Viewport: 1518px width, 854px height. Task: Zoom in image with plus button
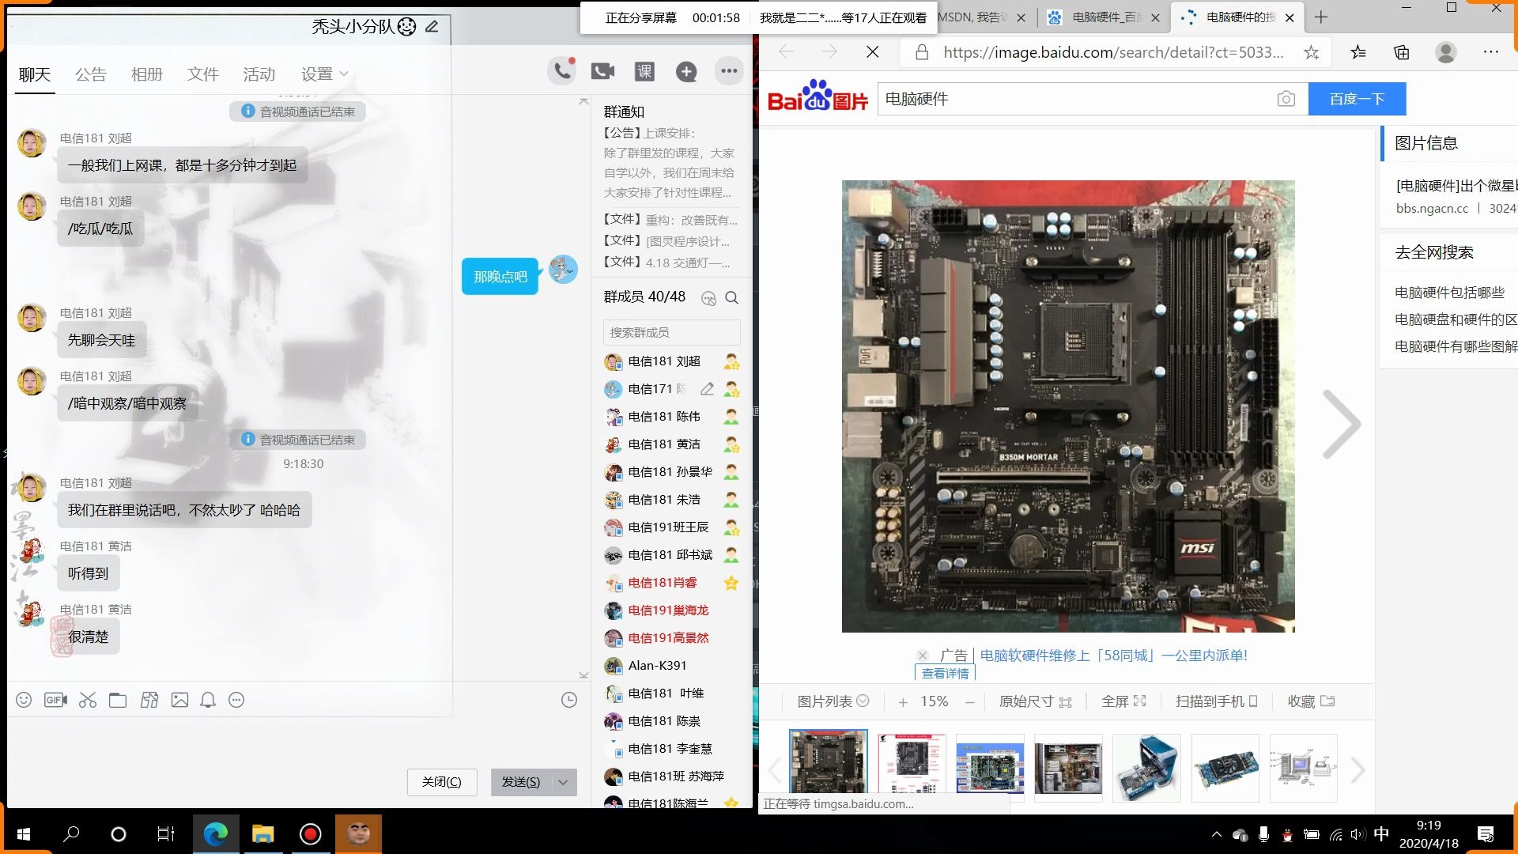coord(903,701)
